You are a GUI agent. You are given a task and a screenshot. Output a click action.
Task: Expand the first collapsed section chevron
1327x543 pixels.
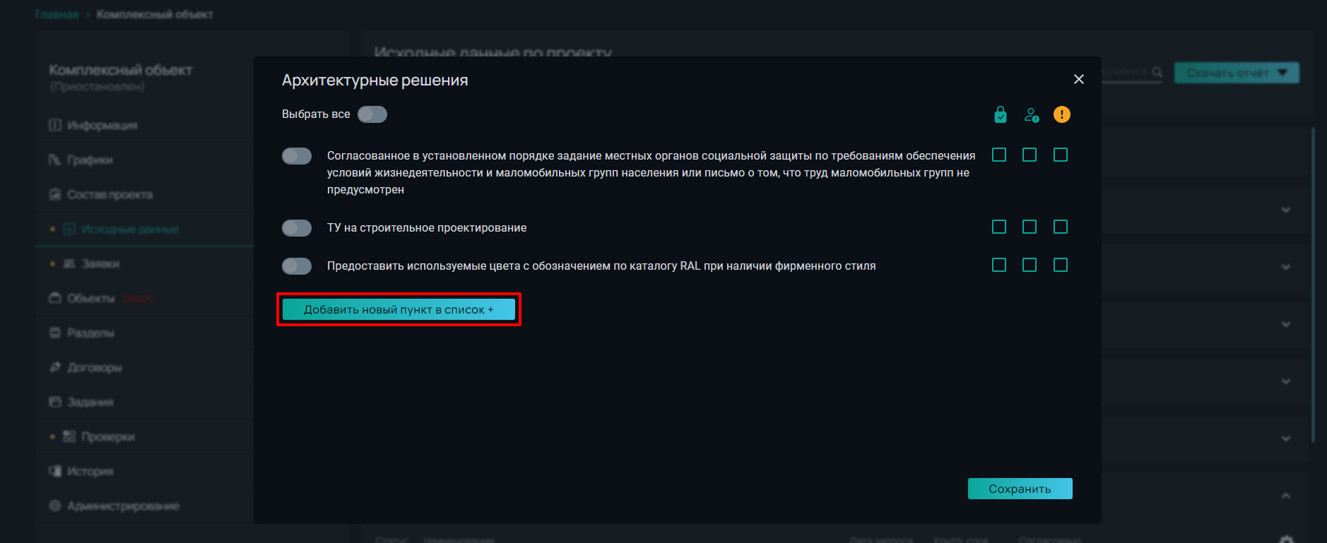(x=1286, y=210)
